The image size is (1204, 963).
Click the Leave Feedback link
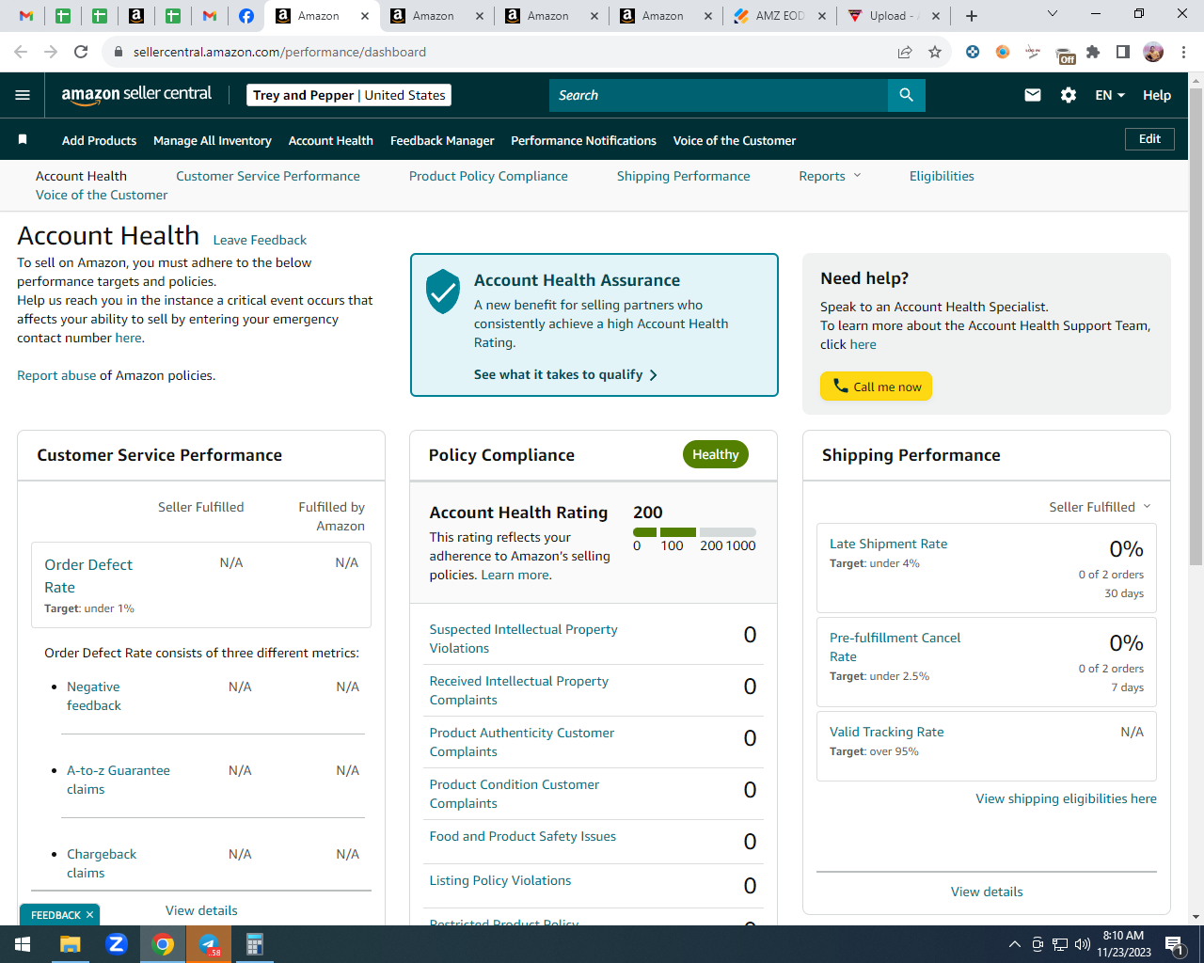coord(260,240)
